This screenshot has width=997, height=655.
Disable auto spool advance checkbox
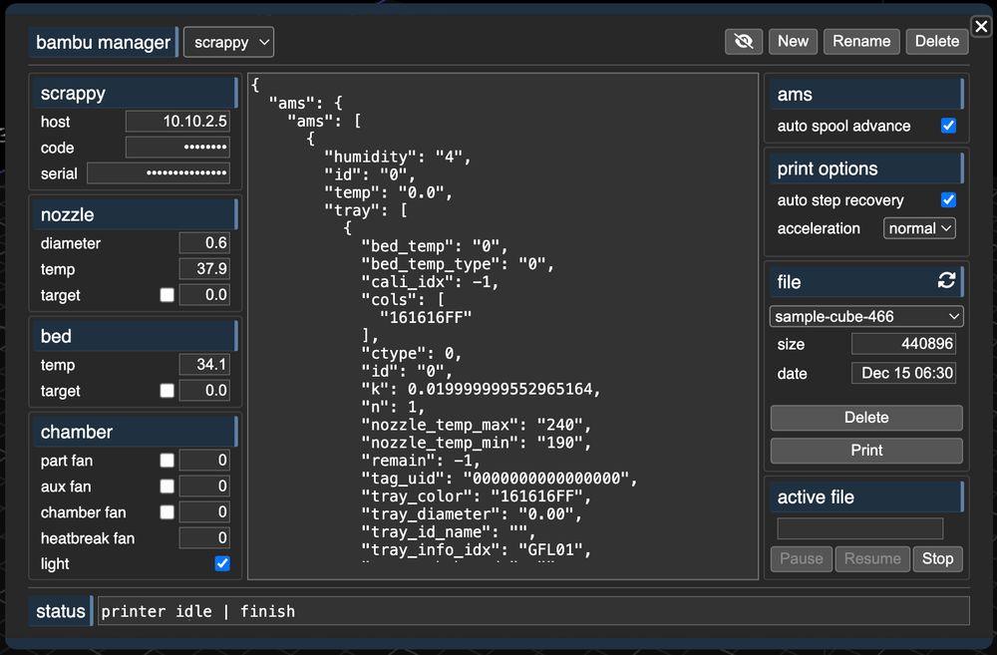[948, 126]
